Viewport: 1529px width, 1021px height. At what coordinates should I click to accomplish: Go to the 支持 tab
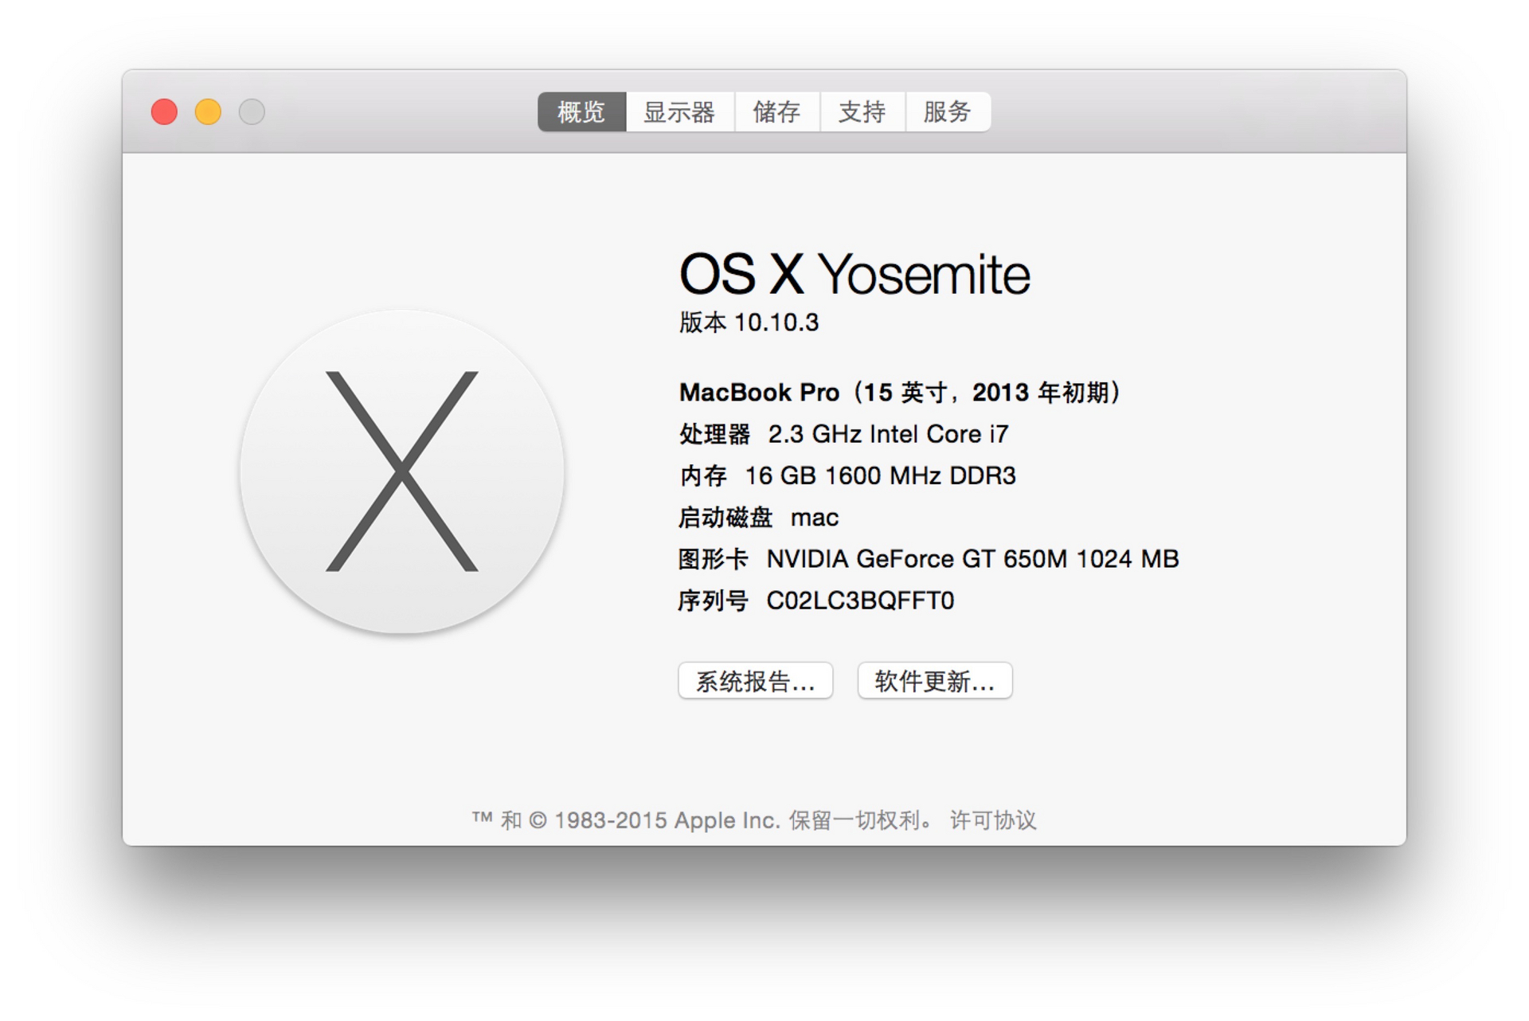862,111
